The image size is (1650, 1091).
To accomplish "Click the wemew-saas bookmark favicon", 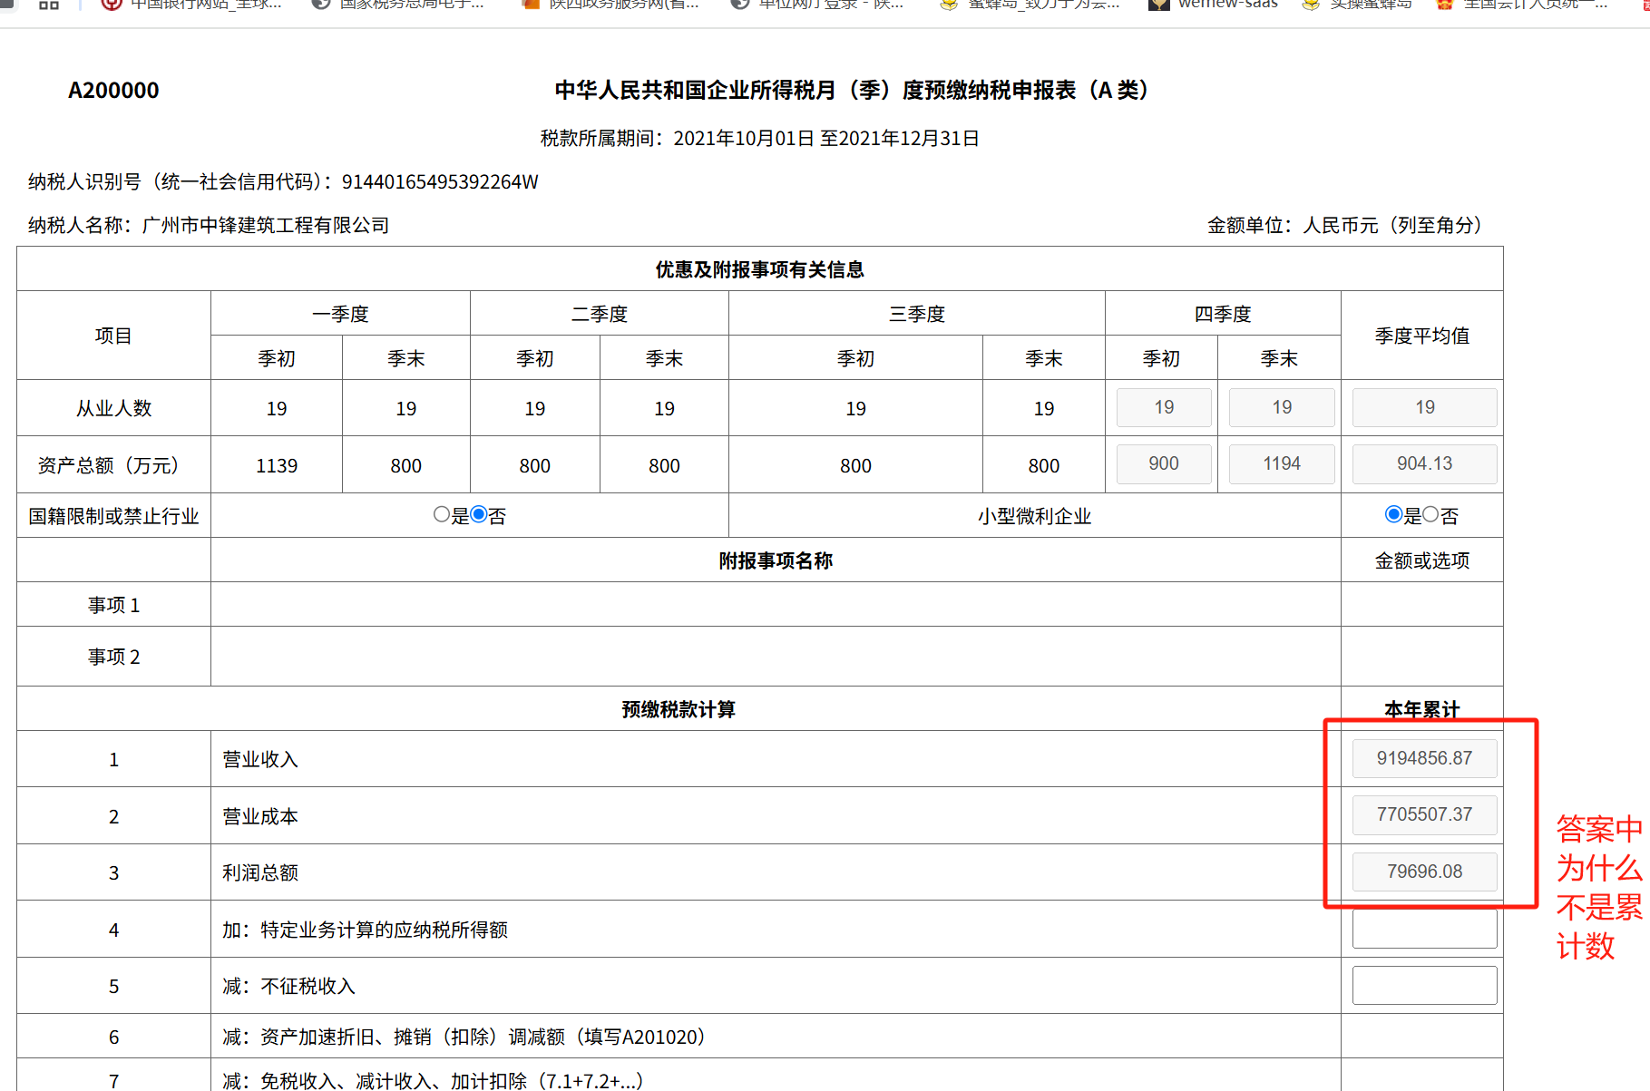I will pos(1158,5).
